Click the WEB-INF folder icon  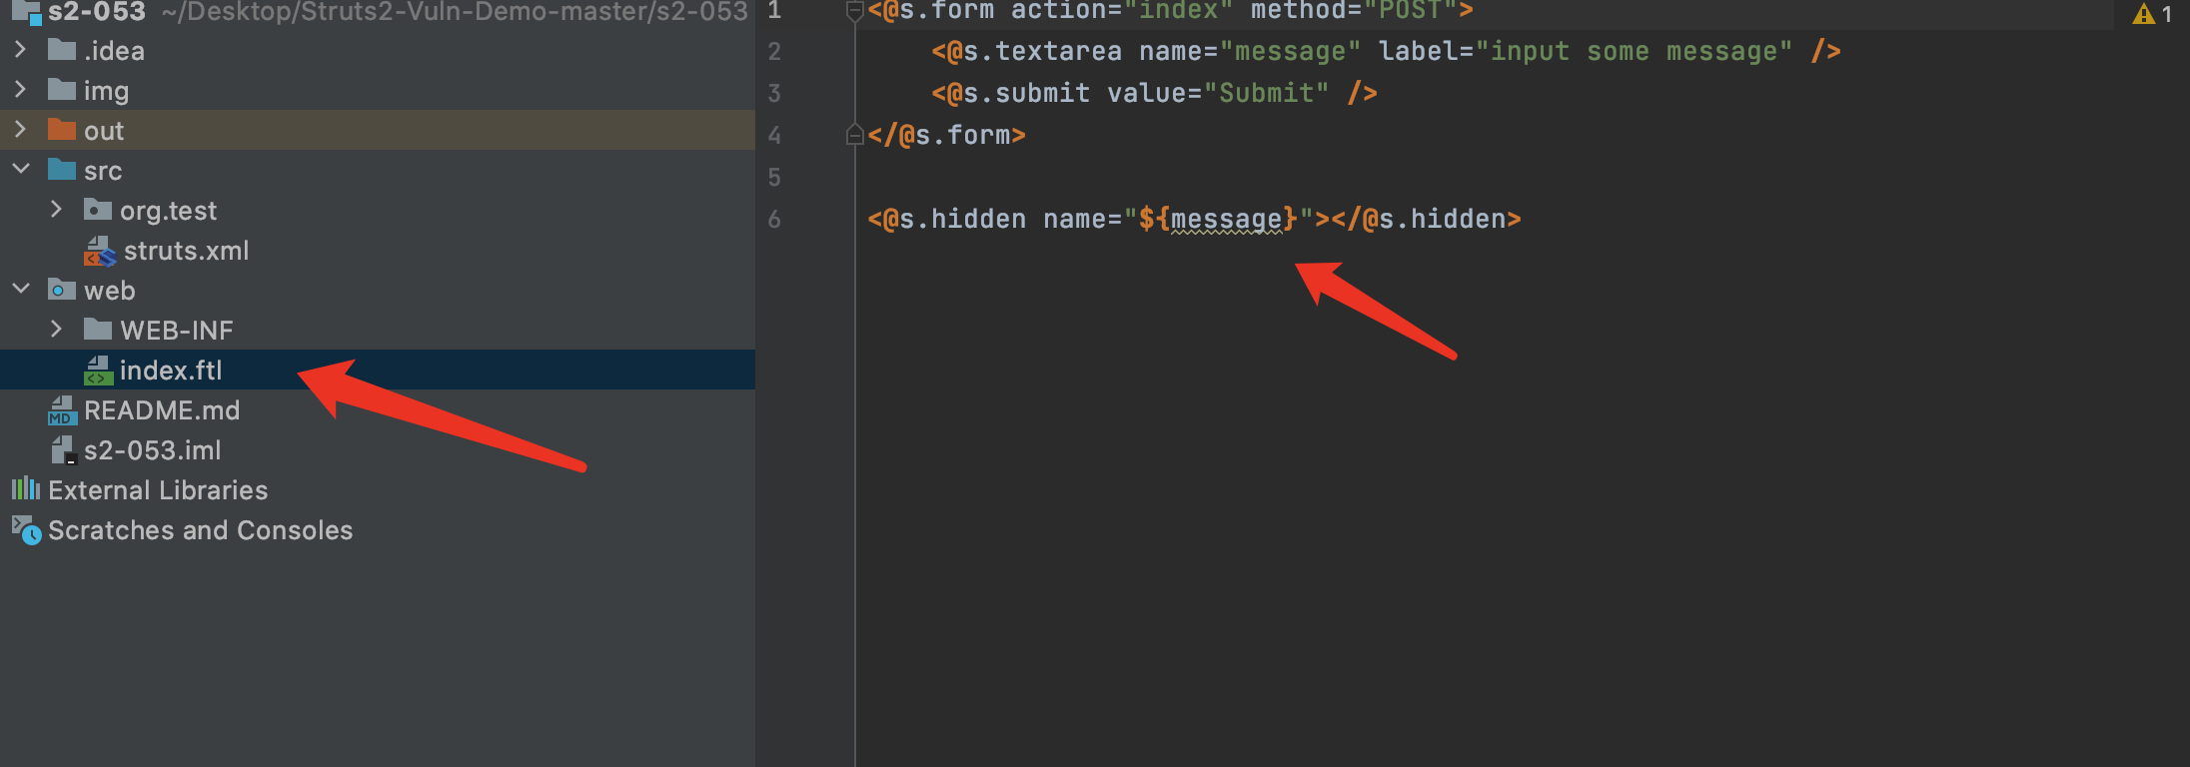[x=98, y=330]
